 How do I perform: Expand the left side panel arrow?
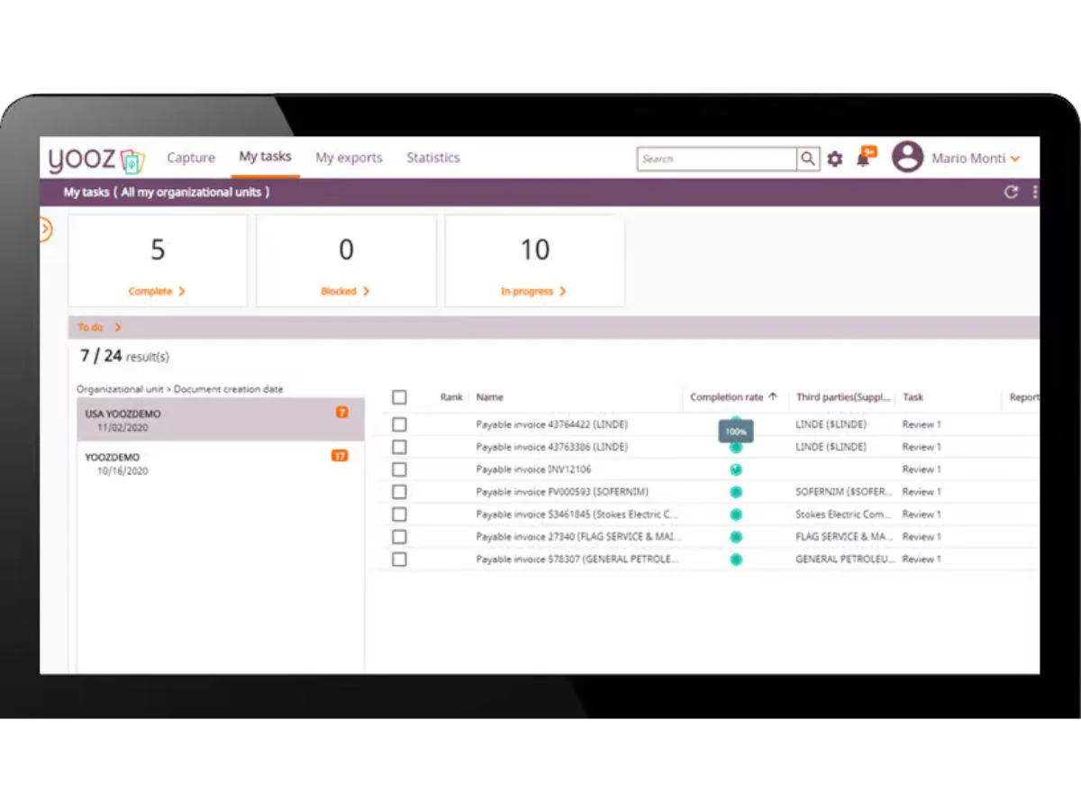pyautogui.click(x=45, y=230)
